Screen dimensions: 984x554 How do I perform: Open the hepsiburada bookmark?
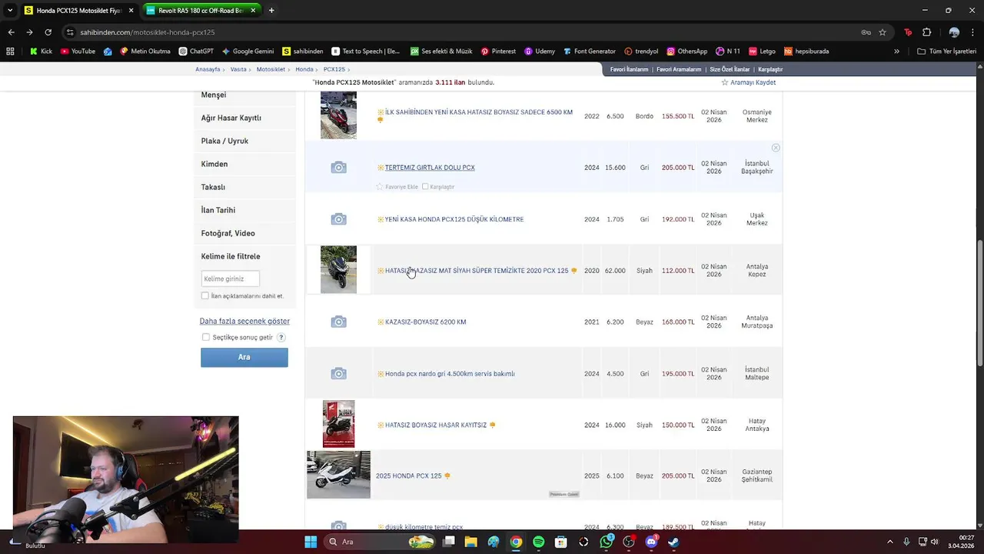tap(806, 52)
